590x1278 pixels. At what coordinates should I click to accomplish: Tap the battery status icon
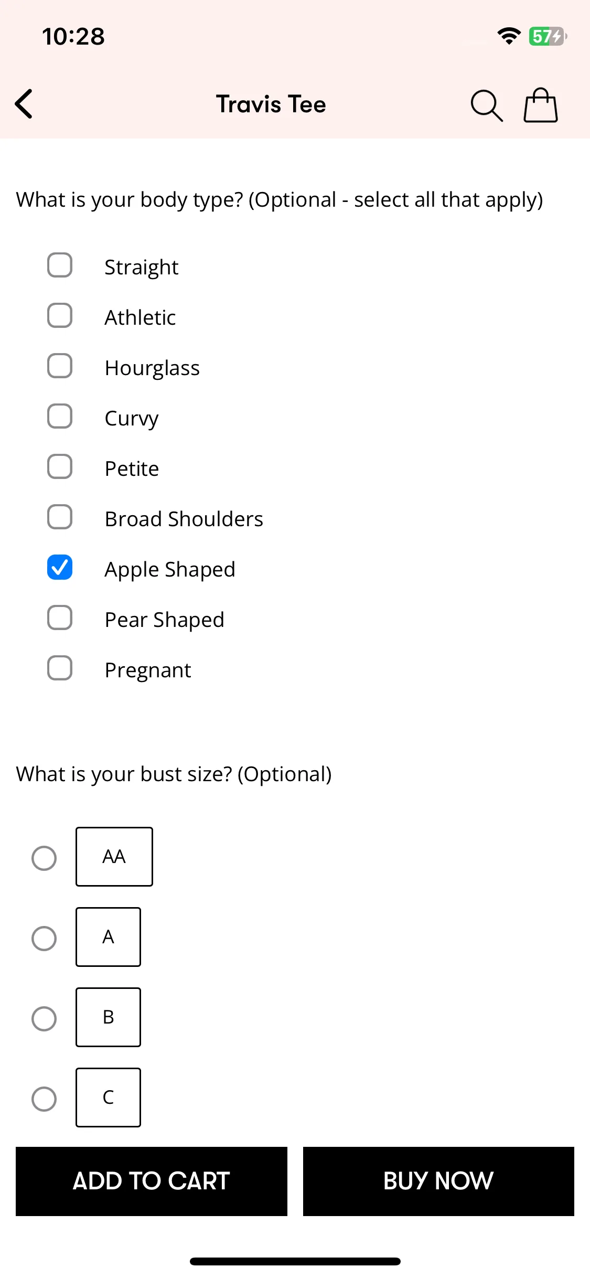548,36
